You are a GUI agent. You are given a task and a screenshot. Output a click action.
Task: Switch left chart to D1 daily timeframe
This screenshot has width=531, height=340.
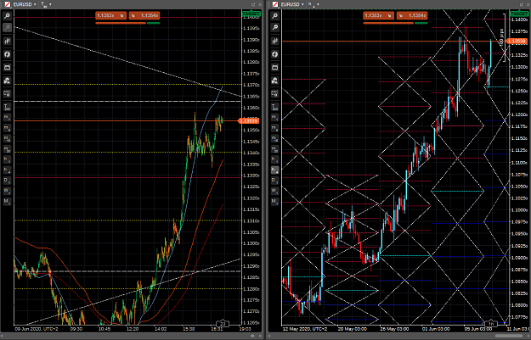pos(7,181)
